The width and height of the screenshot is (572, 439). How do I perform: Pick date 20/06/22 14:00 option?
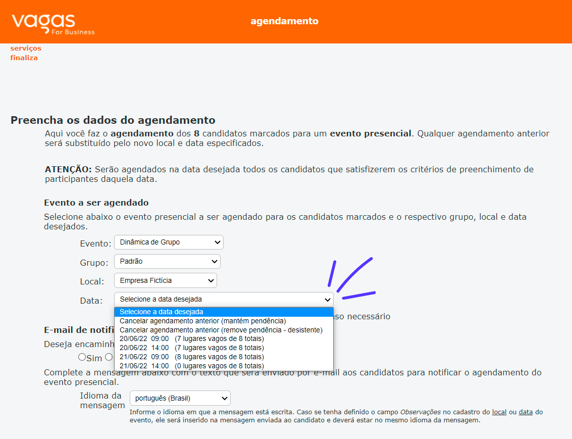224,348
